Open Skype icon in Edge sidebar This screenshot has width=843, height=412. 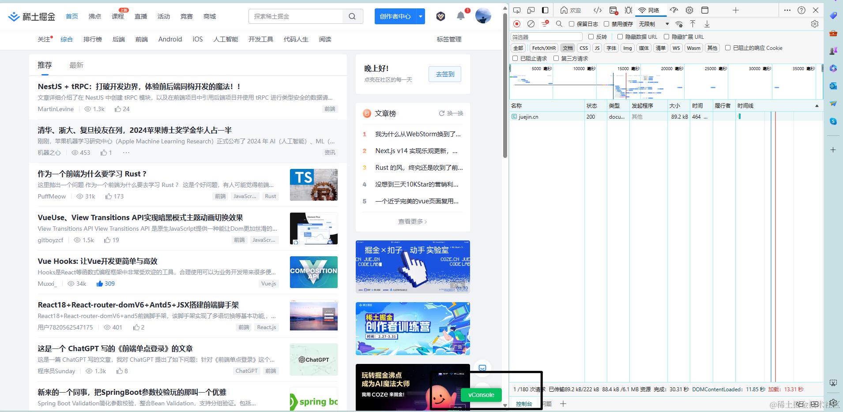point(833,121)
